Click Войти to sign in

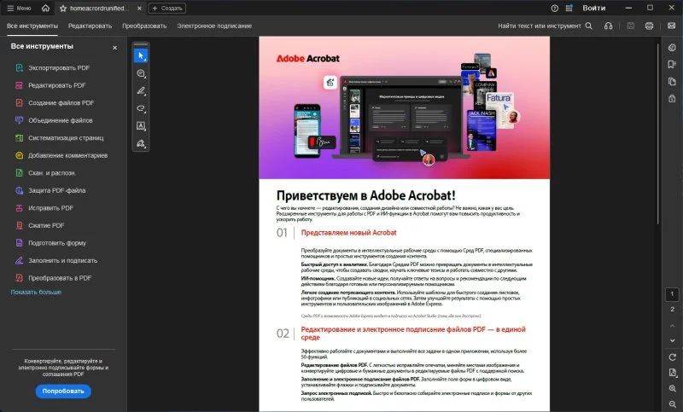(593, 9)
